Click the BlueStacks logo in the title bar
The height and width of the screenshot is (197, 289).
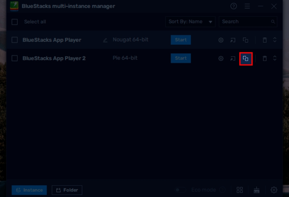pos(14,6)
